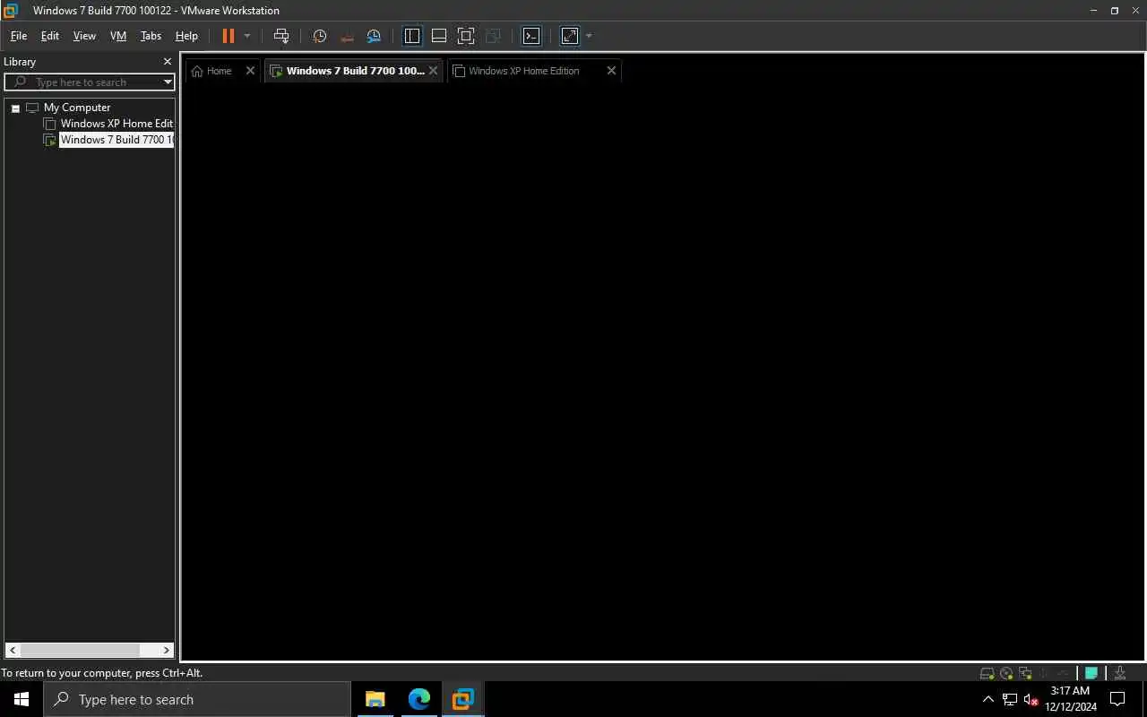Open the teal message log icon
Screen dimensions: 1147x717
coord(1091,673)
